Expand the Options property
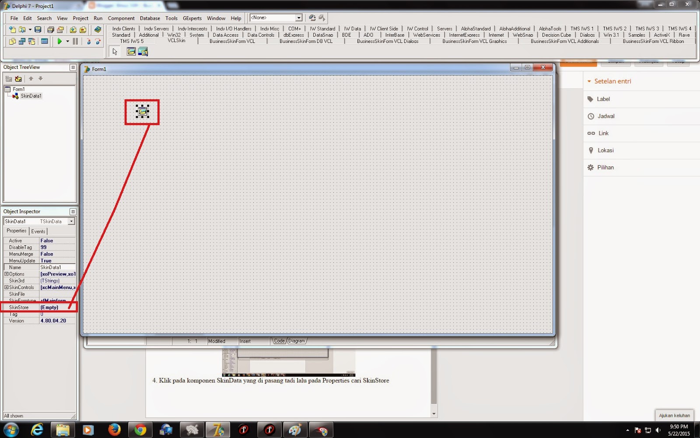 coord(7,274)
